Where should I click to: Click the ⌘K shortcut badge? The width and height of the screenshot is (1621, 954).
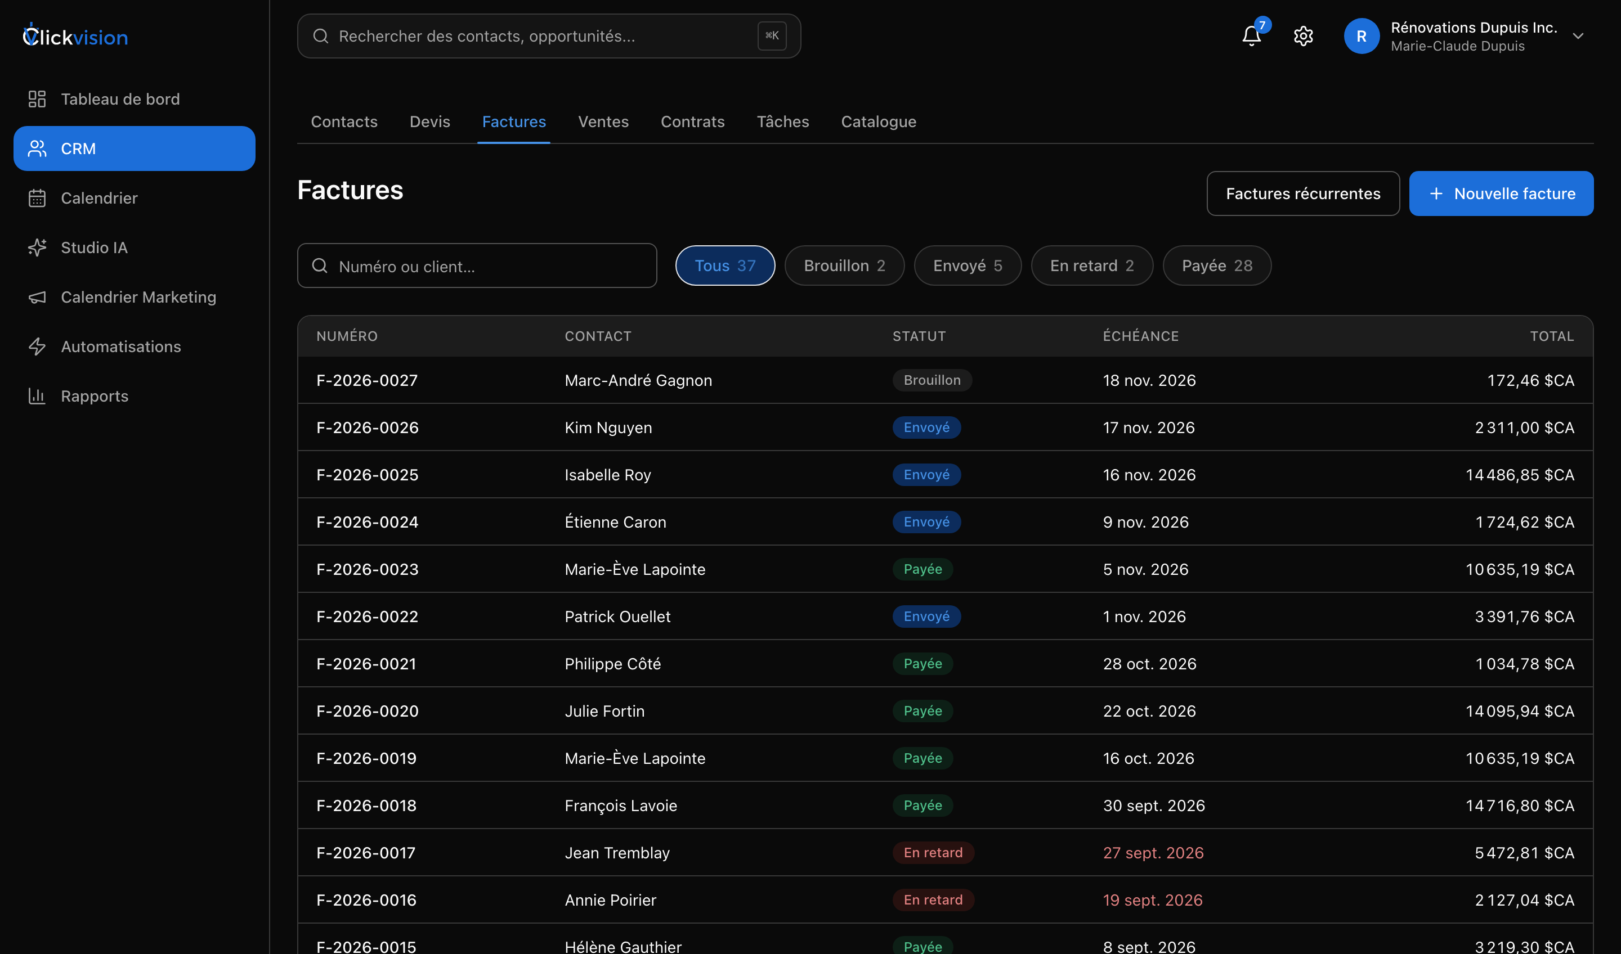pyautogui.click(x=772, y=36)
